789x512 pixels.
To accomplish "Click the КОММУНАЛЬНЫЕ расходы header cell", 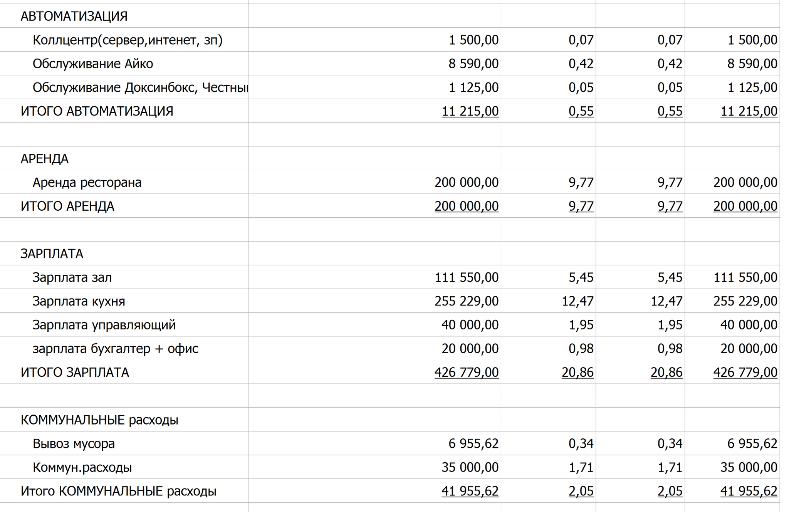I will coord(99,420).
